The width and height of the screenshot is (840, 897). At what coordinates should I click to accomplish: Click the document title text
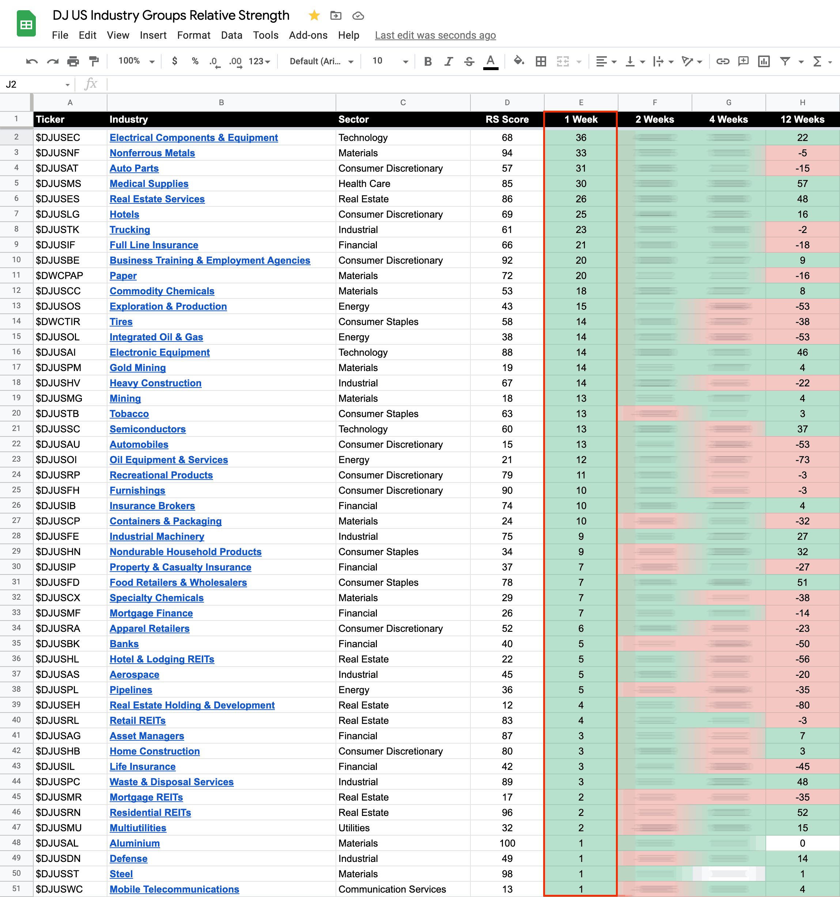point(171,15)
